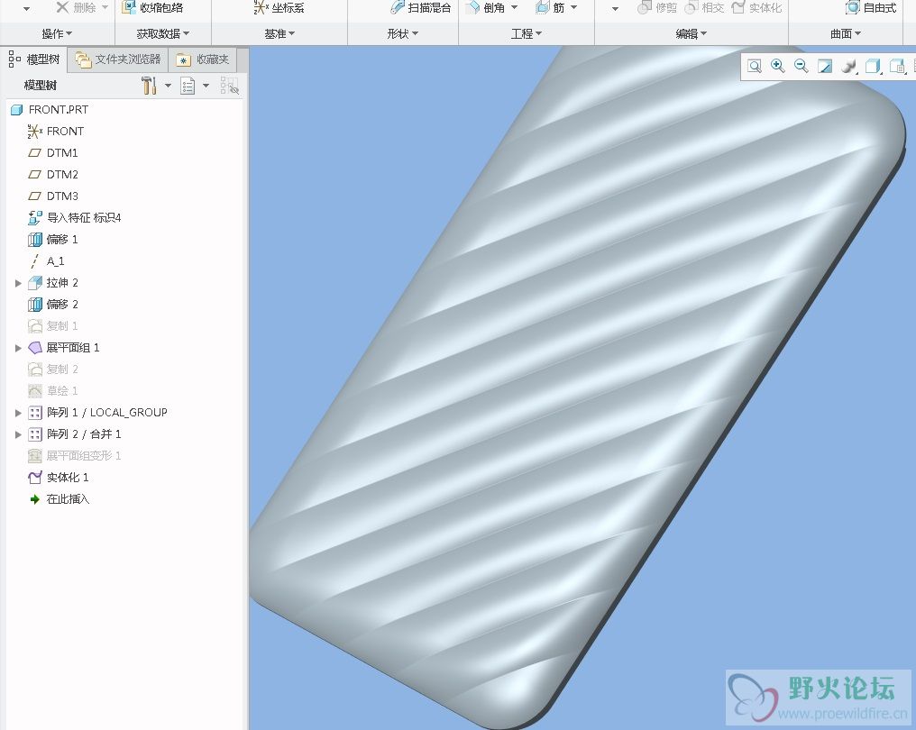Viewport: 916px width, 730px height.
Task: Open the 编辑 group dropdown
Action: [x=692, y=34]
